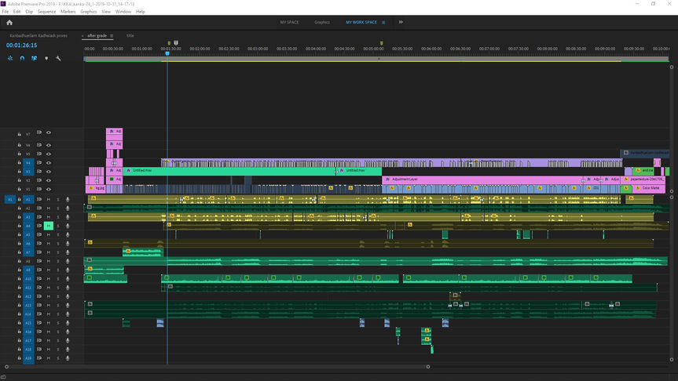Switch to Graphics workspace
This screenshot has height=381, width=678.
tap(322, 23)
